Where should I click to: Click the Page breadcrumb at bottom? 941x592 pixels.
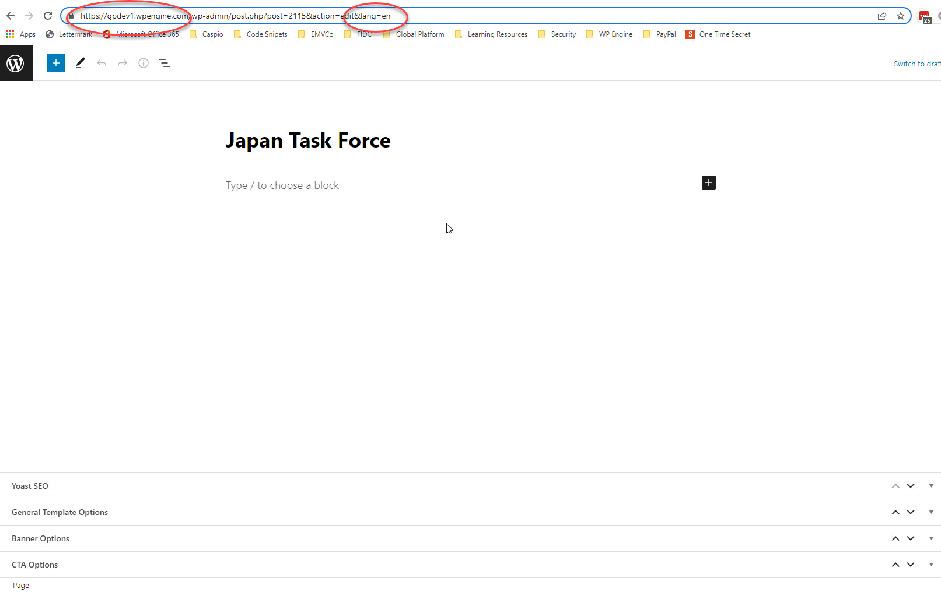pos(21,586)
